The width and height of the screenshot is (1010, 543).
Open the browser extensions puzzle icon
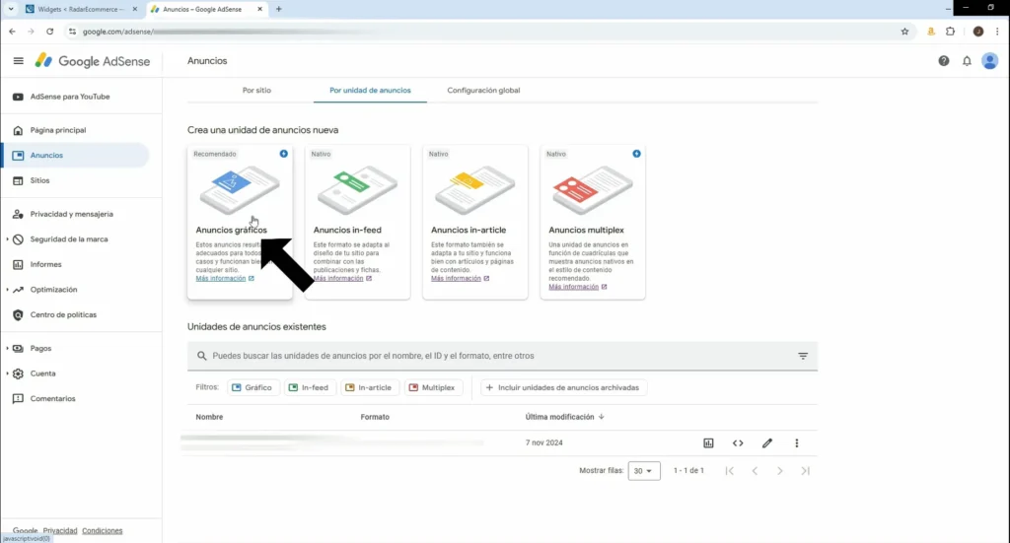(x=951, y=32)
